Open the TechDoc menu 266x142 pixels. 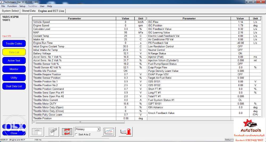coord(33,6)
